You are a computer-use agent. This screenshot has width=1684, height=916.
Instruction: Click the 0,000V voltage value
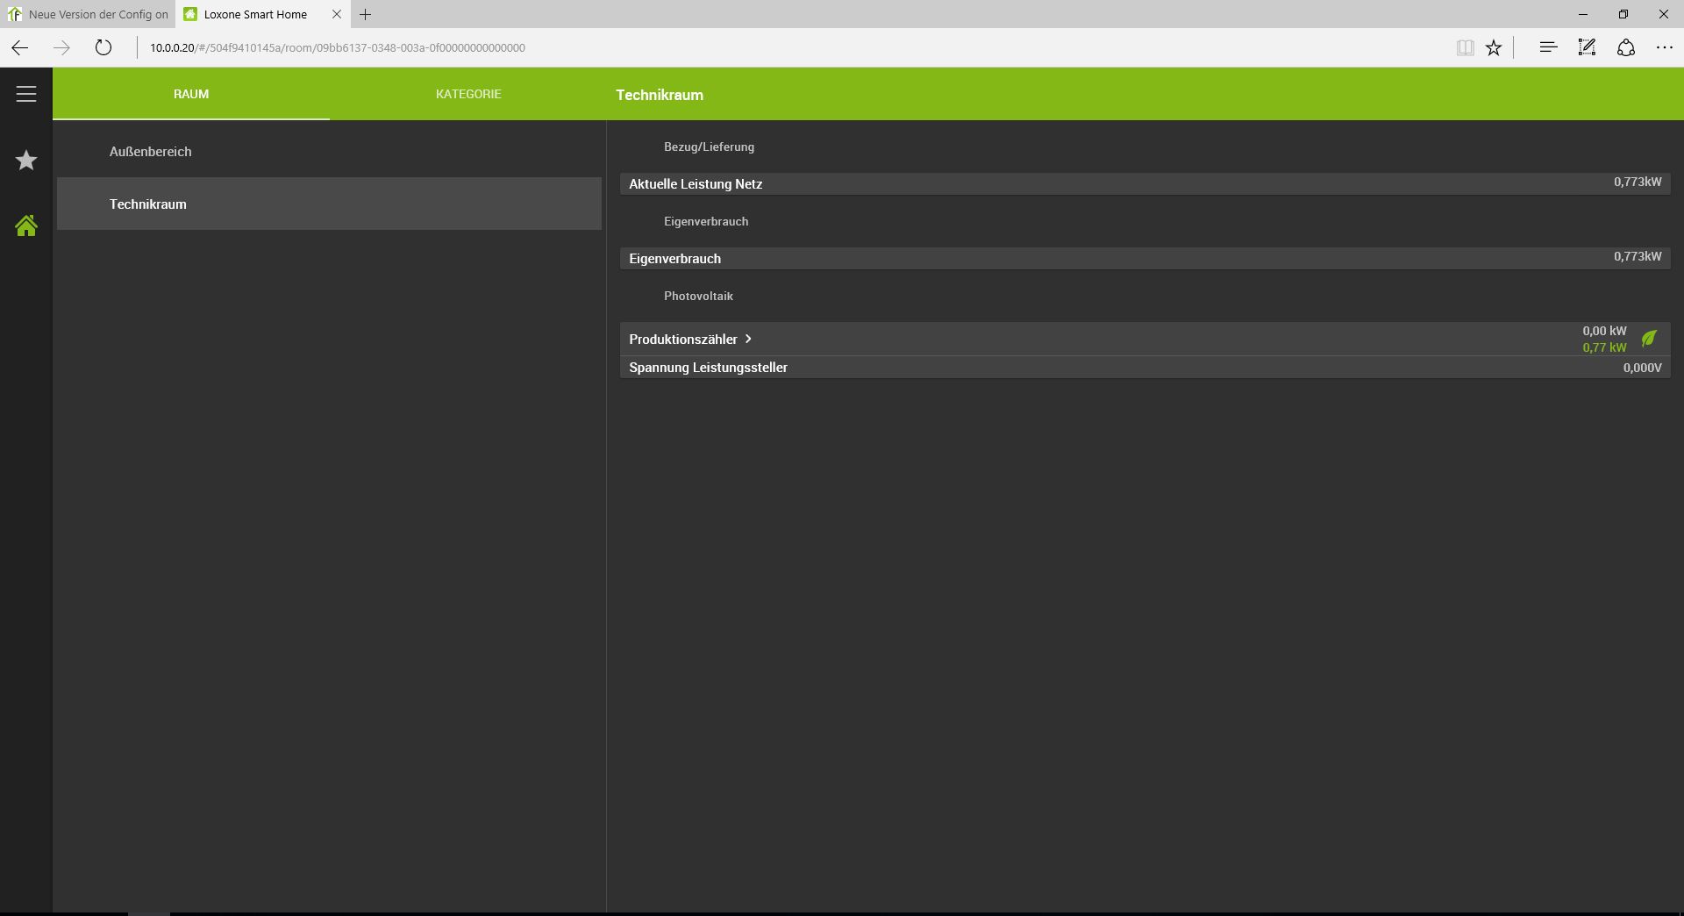pos(1642,368)
